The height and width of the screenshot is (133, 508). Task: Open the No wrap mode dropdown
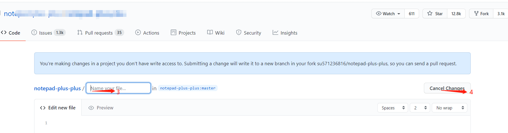pyautogui.click(x=450, y=108)
